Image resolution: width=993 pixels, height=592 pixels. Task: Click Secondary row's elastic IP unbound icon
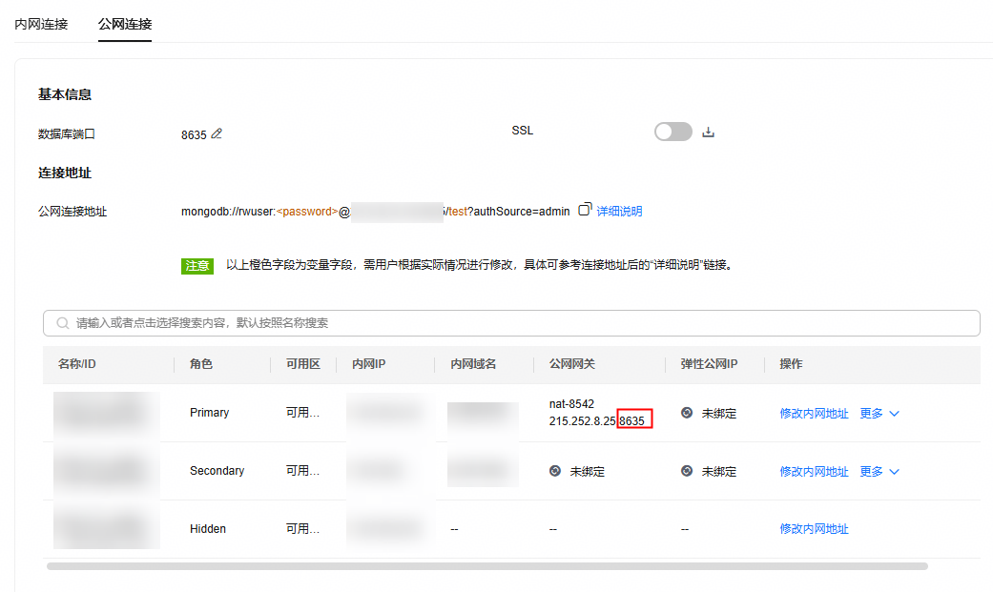687,471
